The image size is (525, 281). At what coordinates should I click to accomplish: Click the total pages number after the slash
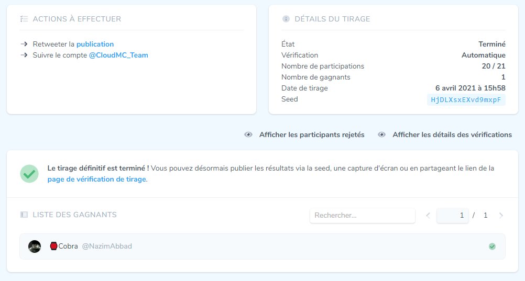click(x=486, y=216)
